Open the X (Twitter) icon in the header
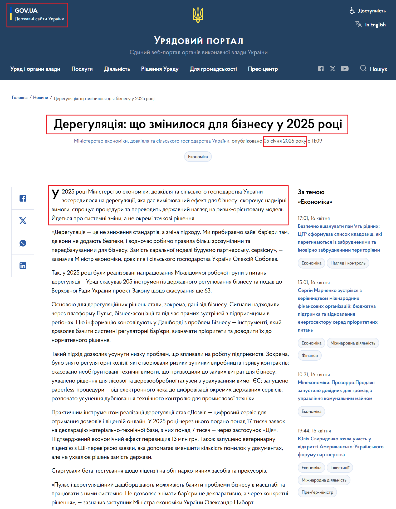Screen dimensions: 396x509 [x=333, y=69]
